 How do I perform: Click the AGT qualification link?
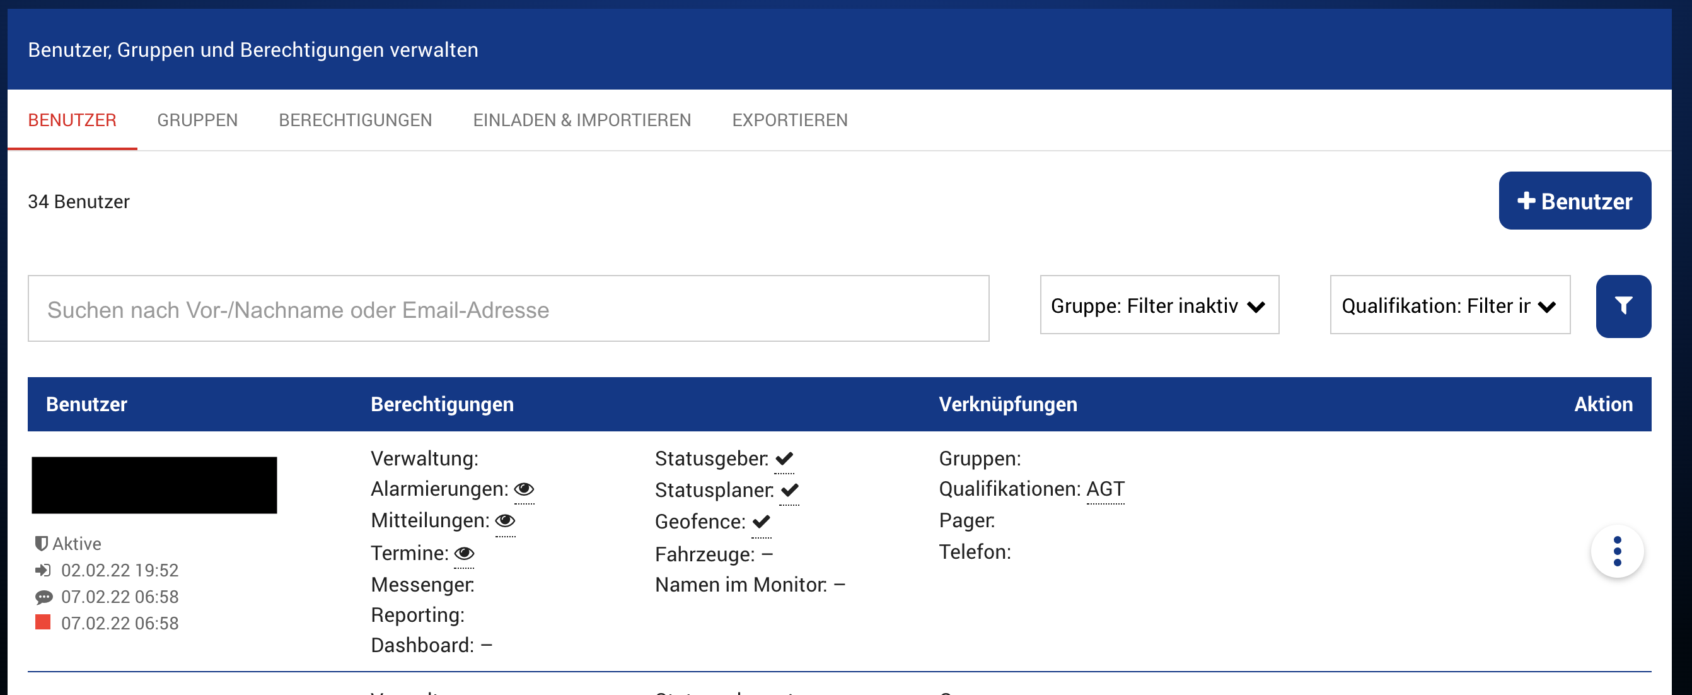point(1105,489)
